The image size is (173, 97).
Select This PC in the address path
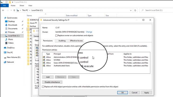[25, 10]
